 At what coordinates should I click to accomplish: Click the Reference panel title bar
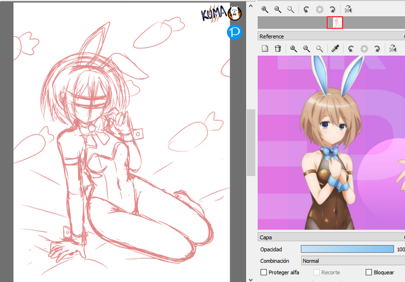[331, 36]
